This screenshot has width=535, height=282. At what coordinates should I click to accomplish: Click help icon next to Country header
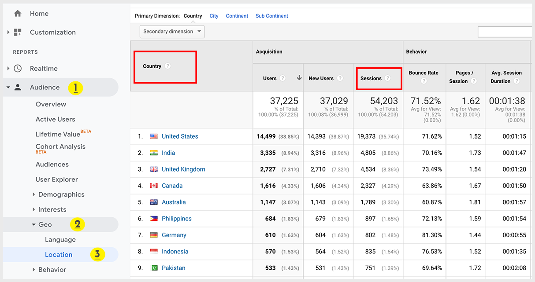click(167, 66)
